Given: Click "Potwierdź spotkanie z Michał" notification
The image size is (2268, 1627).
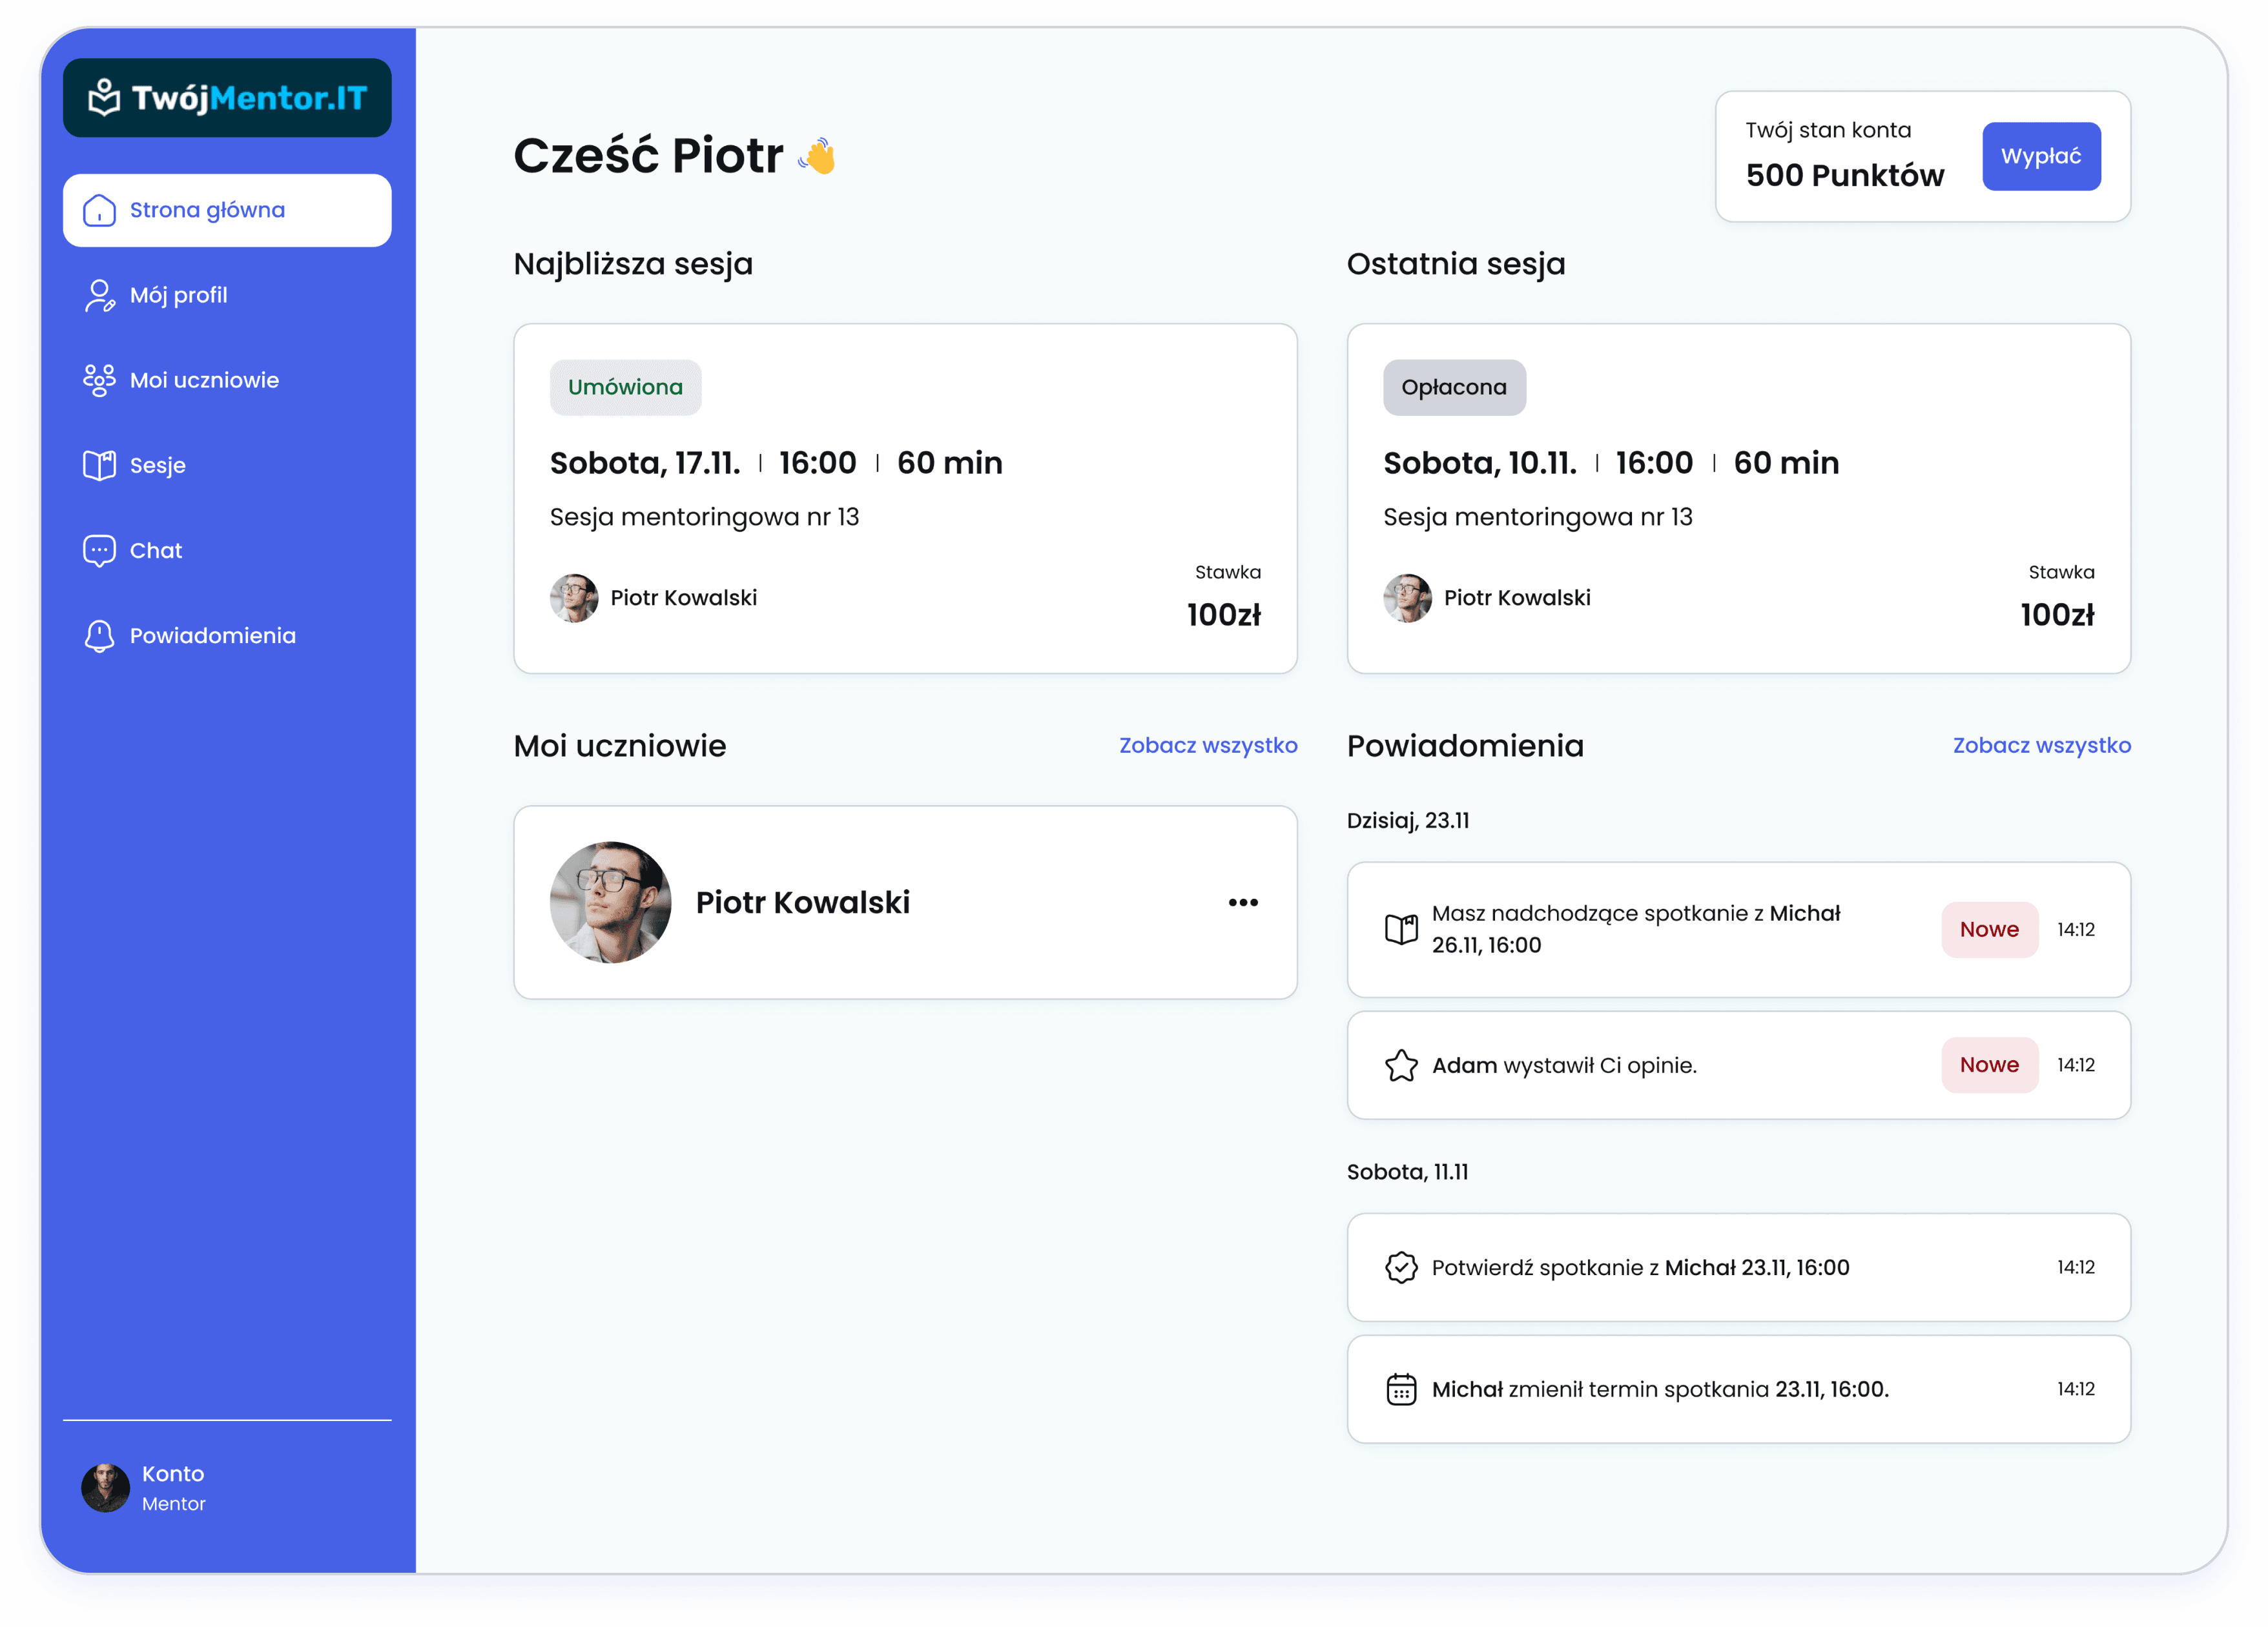Looking at the screenshot, I should 1738,1267.
